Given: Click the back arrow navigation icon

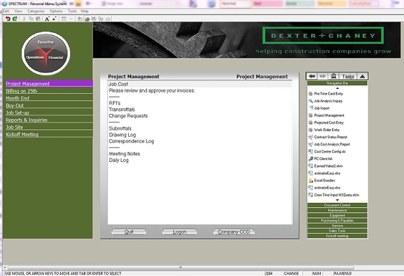Looking at the screenshot, I should pyautogui.click(x=312, y=76).
